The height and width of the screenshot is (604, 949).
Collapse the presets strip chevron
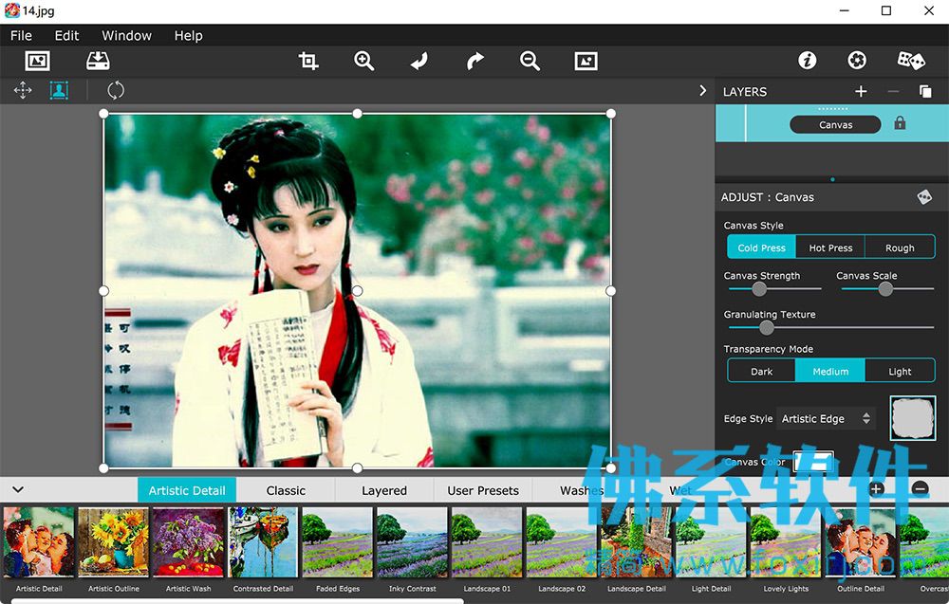click(x=18, y=489)
